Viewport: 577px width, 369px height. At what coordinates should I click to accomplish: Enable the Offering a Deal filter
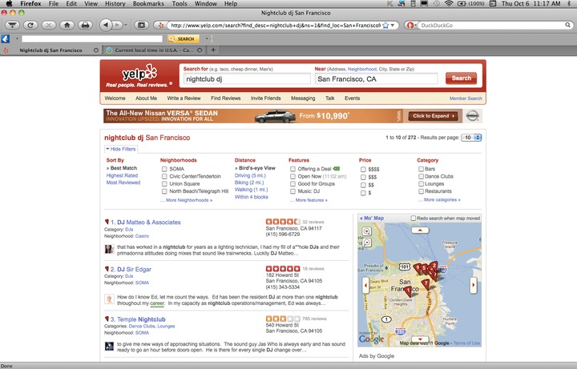point(293,169)
